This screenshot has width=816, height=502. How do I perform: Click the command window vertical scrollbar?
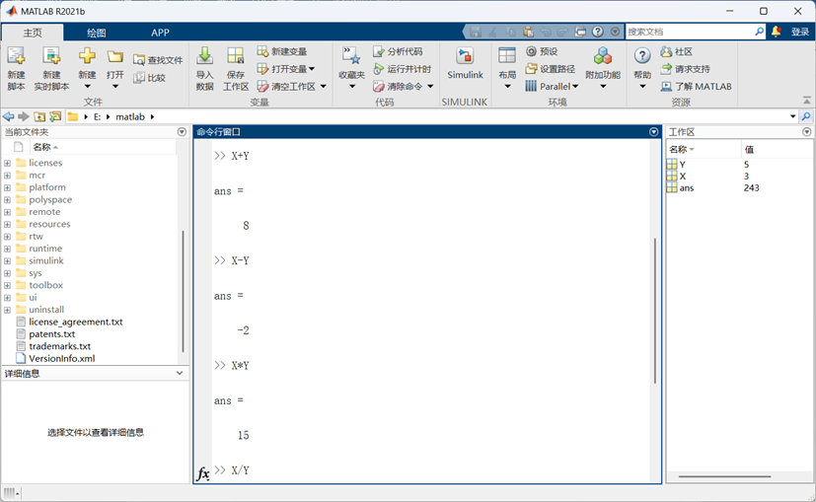pyautogui.click(x=654, y=311)
